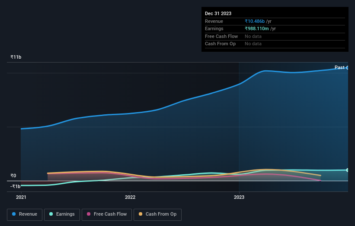
Task: Toggle the Revenue legend button
Action: (x=25, y=214)
